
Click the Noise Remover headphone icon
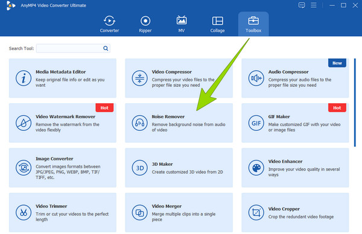coord(140,123)
